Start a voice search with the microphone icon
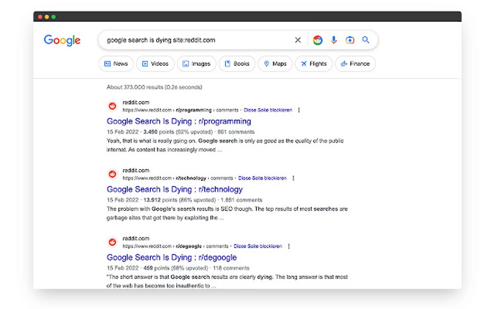Viewport: 495px width, 309px height. pyautogui.click(x=333, y=40)
